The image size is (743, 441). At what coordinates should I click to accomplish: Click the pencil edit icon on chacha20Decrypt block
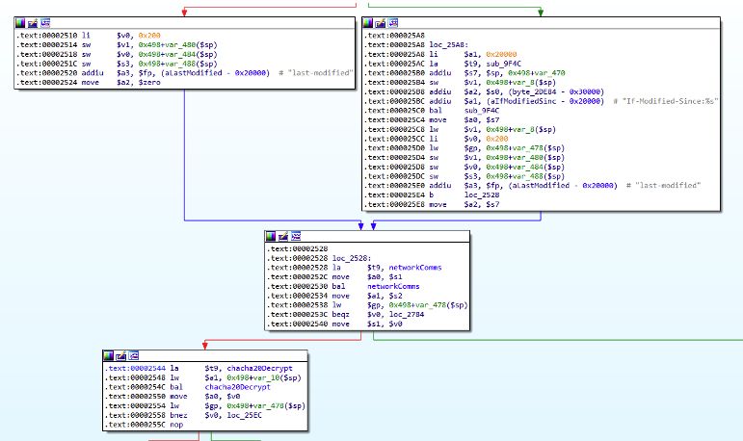120,355
